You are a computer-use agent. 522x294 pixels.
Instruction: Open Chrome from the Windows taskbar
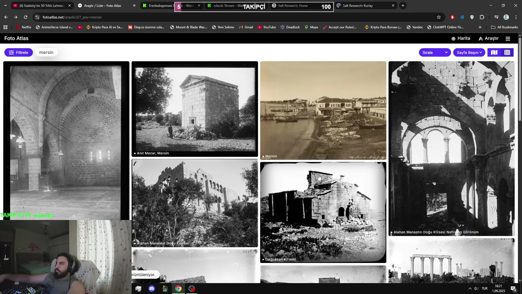click(x=178, y=289)
